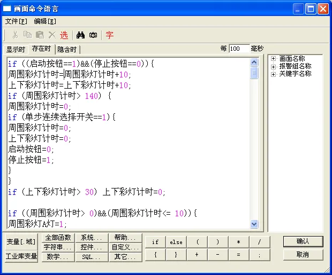Insert the if keyword button

pyautogui.click(x=155, y=242)
